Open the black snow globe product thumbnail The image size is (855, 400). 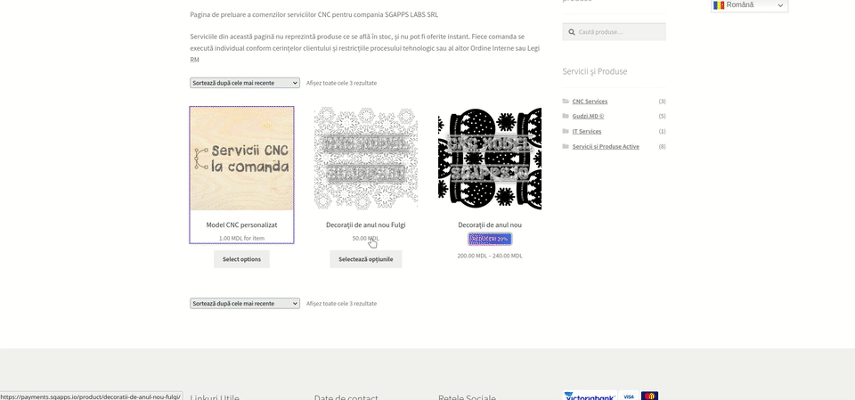(x=490, y=159)
